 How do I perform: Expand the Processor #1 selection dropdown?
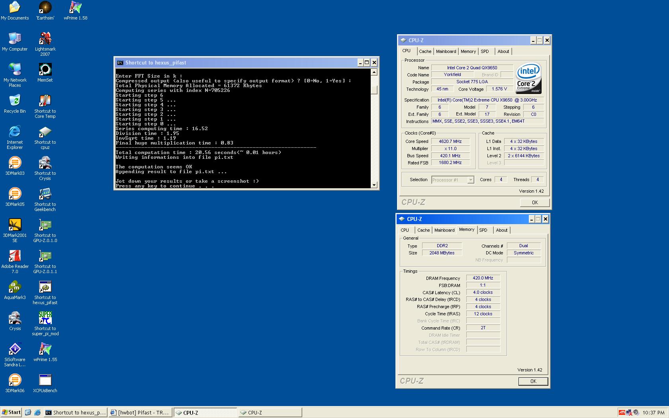coord(470,180)
